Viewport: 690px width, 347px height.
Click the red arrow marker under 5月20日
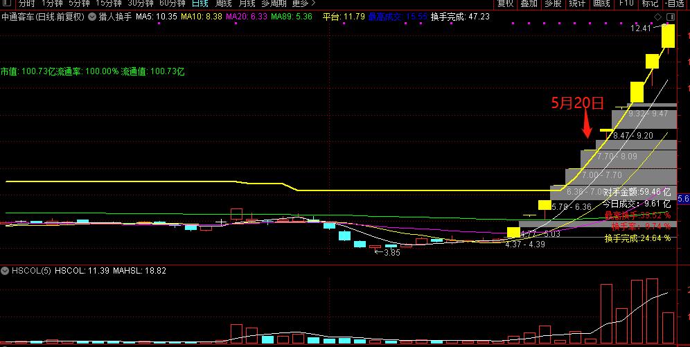587,127
